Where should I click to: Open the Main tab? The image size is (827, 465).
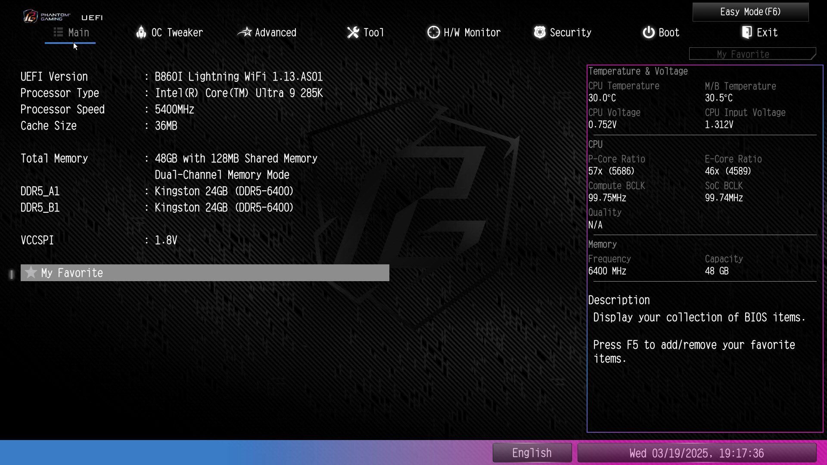[x=71, y=33]
